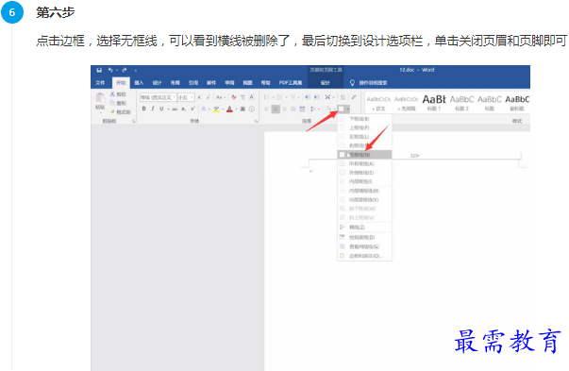Click the red font color A button

tap(229, 109)
